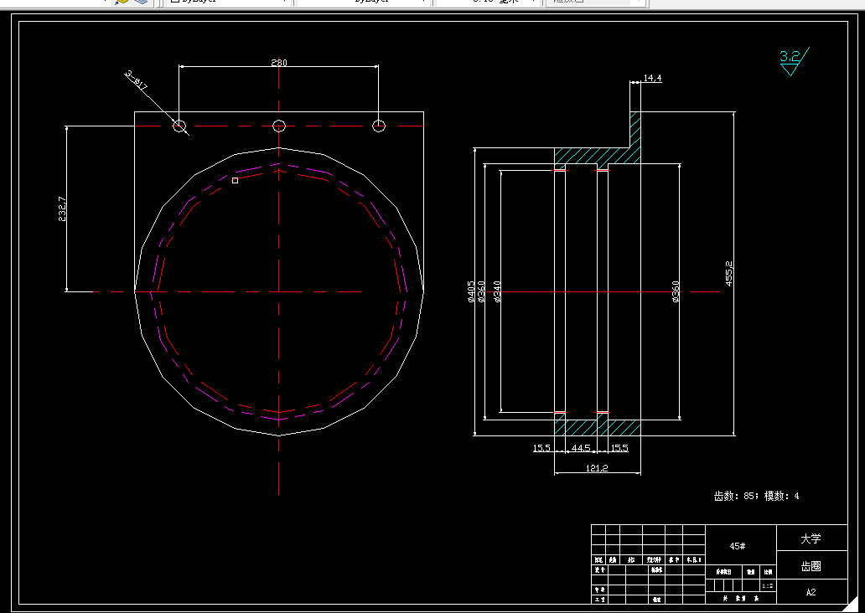Viewport: 865px width, 613px height.
Task: Pick the 44,5 width dimension
Action: [581, 448]
